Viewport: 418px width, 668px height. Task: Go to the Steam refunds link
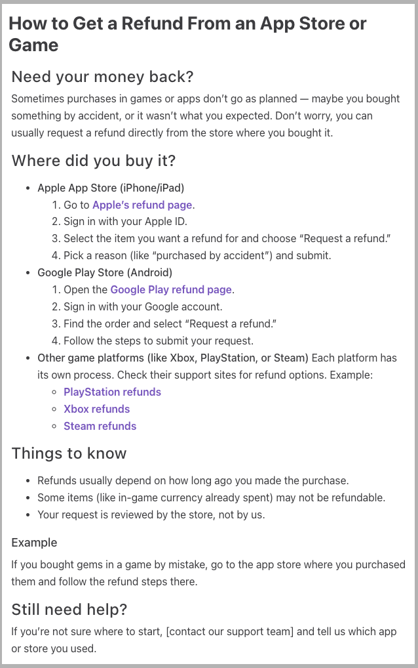pos(100,426)
